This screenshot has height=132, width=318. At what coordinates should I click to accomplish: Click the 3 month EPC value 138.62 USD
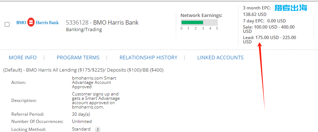[x=255, y=14]
